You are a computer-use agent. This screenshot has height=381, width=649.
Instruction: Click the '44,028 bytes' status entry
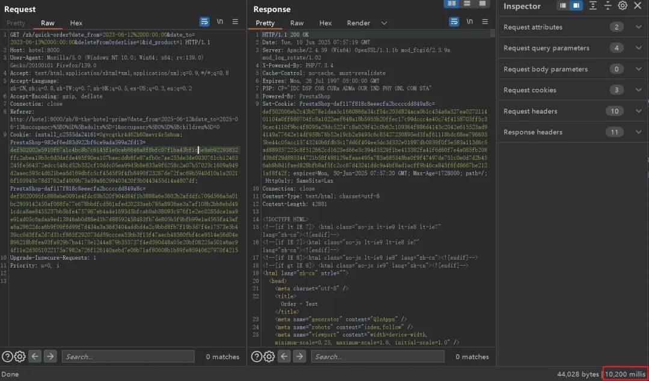(x=578, y=374)
